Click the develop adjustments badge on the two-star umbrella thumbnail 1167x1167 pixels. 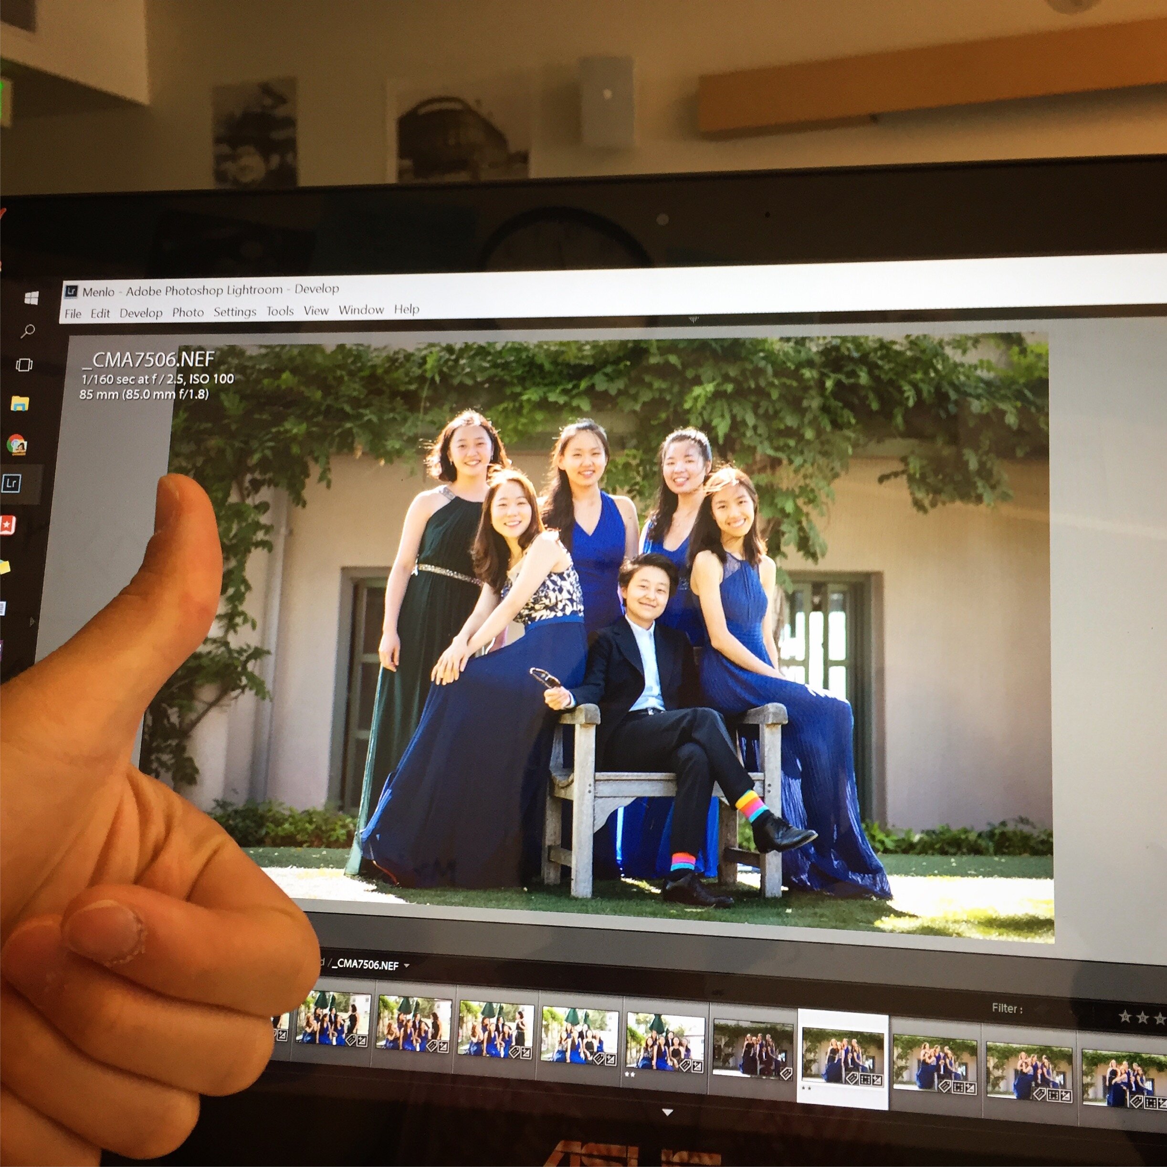698,1066
